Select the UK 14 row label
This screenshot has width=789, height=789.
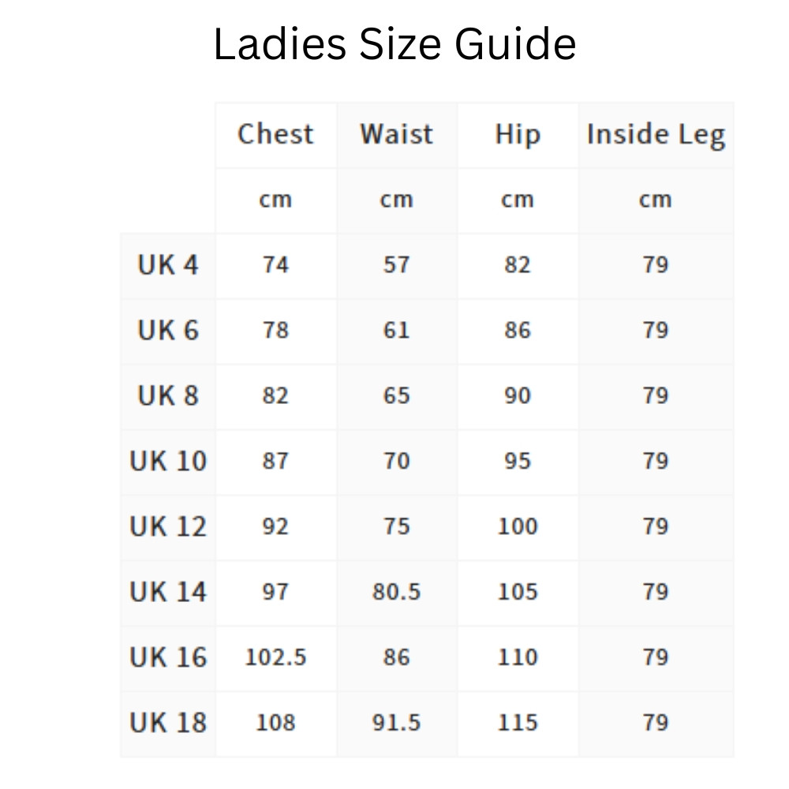168,593
